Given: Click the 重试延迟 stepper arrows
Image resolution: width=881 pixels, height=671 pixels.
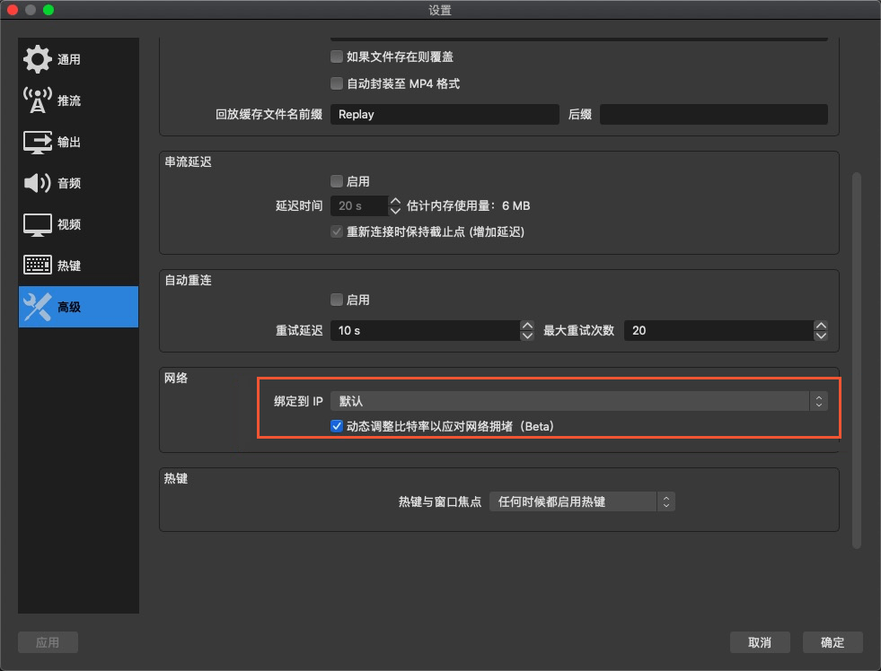Looking at the screenshot, I should [527, 330].
